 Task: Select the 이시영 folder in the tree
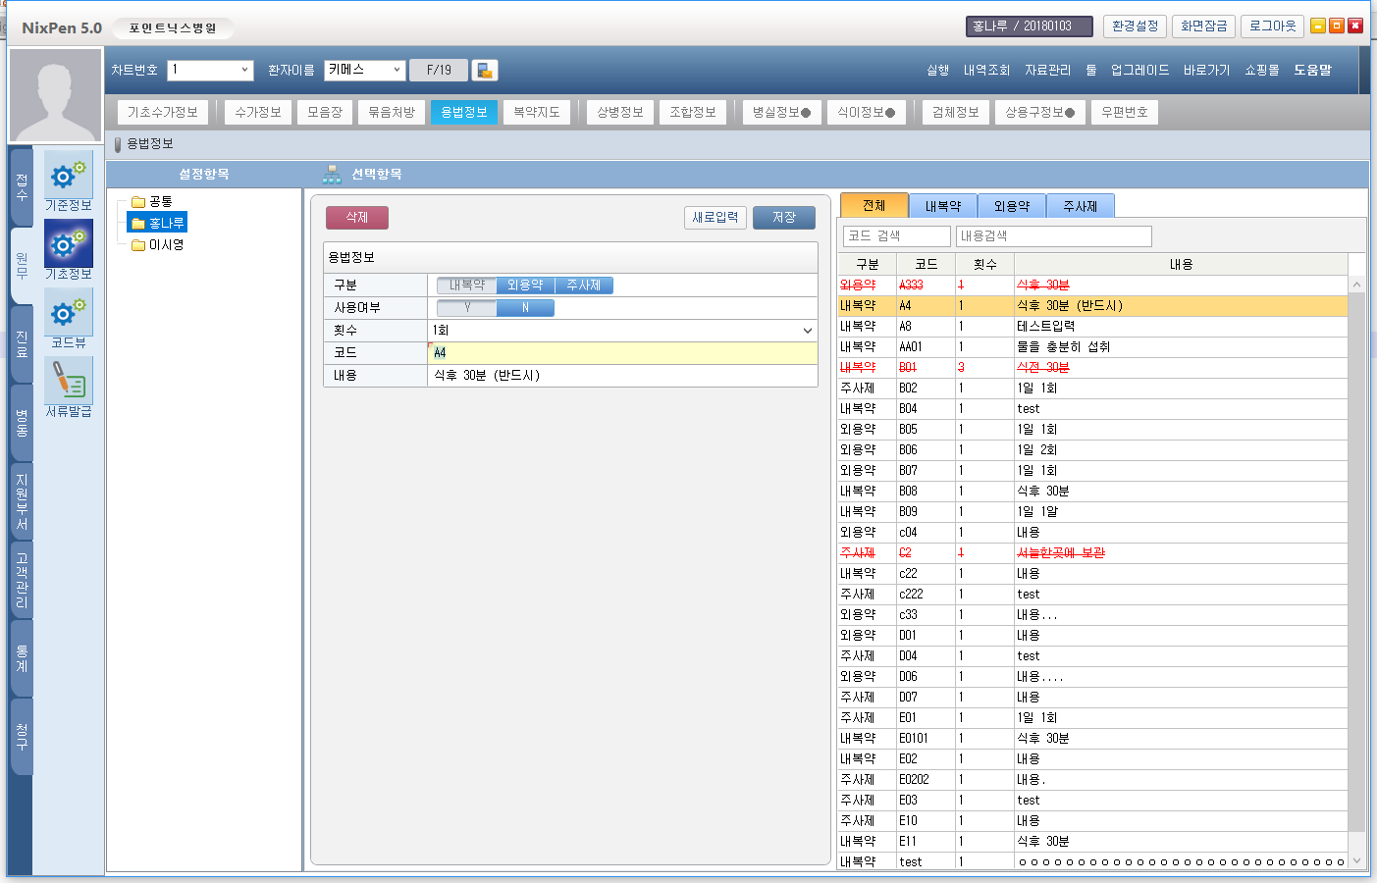pyautogui.click(x=165, y=245)
